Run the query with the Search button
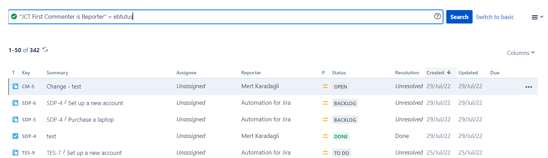Screen dimensions: 548x158 (x=459, y=17)
